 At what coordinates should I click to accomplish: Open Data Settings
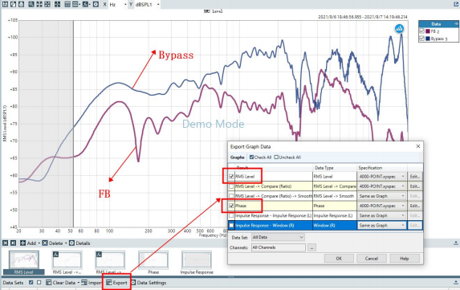[x=149, y=283]
